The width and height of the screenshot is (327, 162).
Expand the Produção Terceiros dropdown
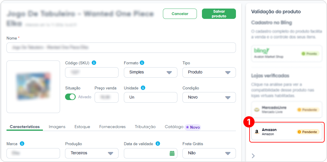[92, 153]
